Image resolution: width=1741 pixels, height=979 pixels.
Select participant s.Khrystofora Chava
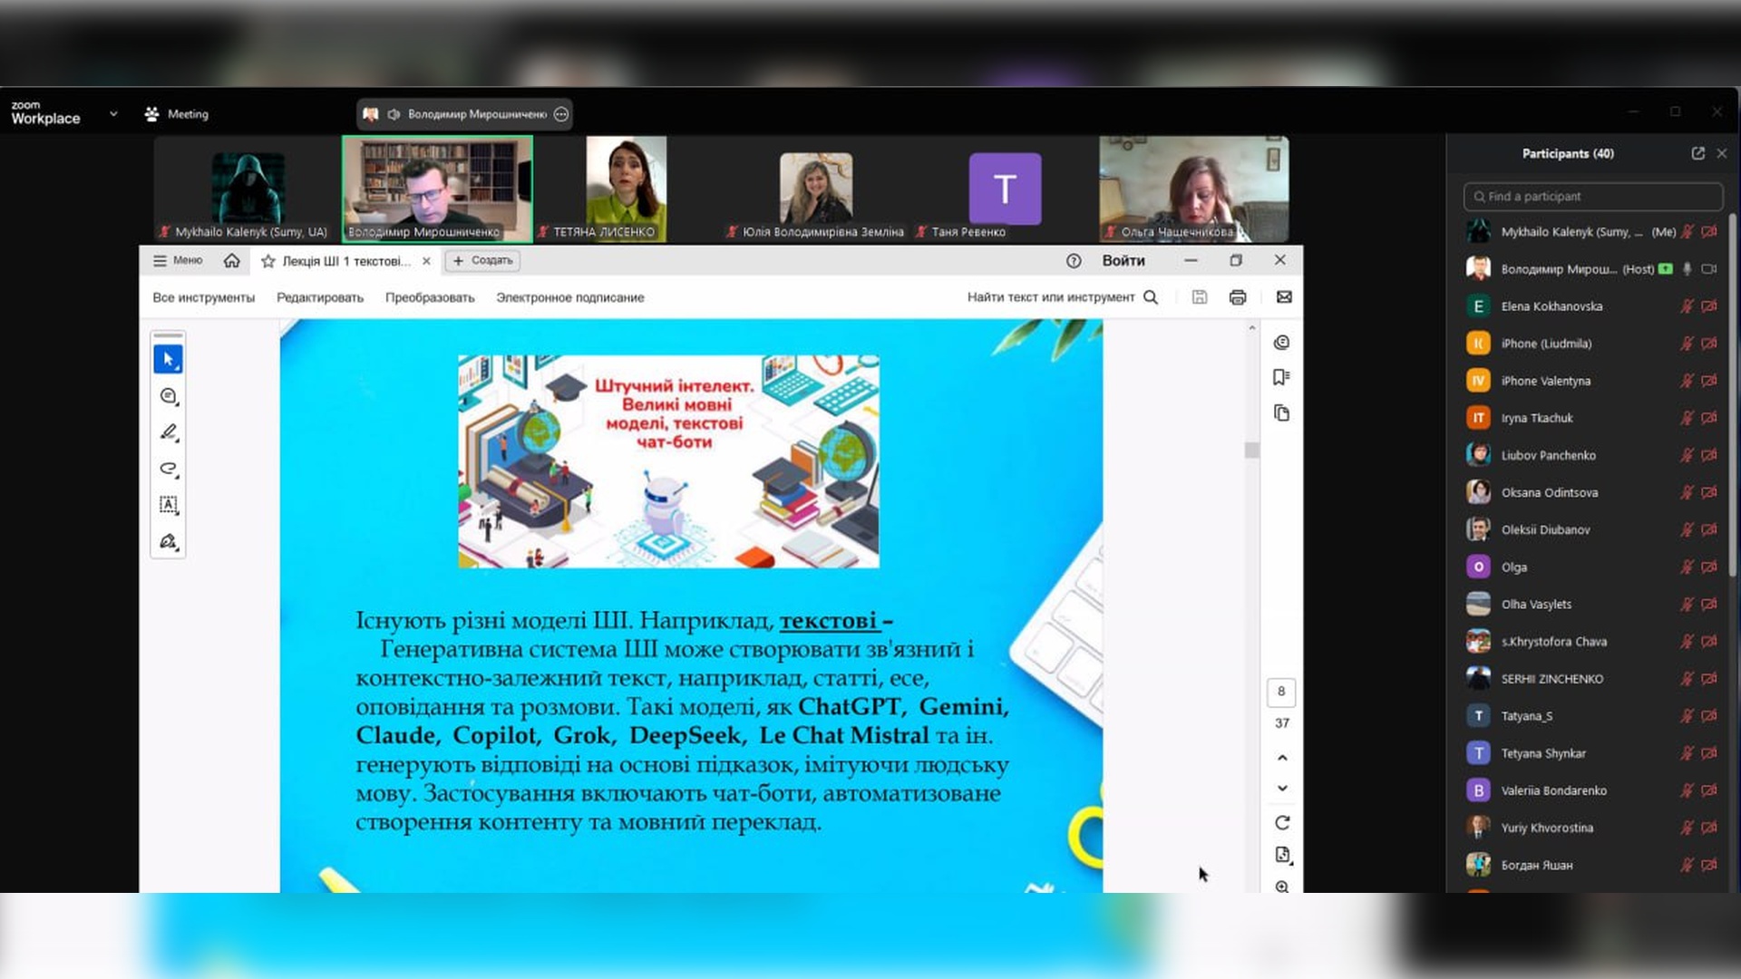(1592, 642)
